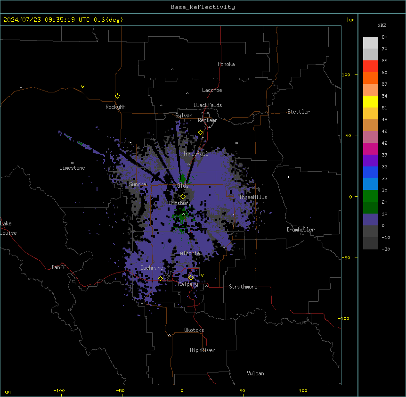This screenshot has height=397, width=406.
Task: Select the orange 57-60 dBZ legend swatch
Action: (370, 78)
